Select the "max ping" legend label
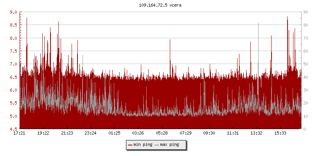Screen dimensions: 313x156 tap(170, 145)
